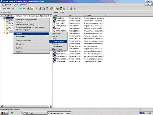Open the Вид menu
Screen dimensions: 153x115
[14, 9]
